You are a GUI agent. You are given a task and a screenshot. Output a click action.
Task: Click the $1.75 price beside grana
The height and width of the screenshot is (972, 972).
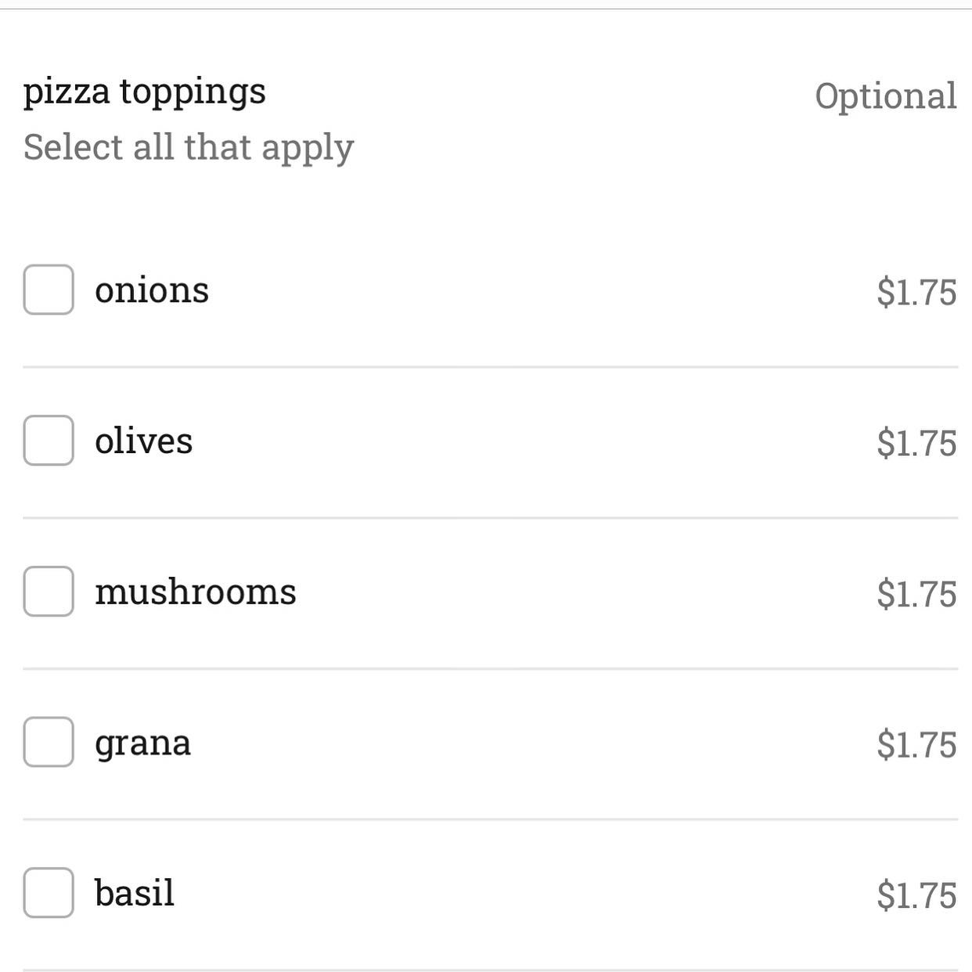(916, 744)
